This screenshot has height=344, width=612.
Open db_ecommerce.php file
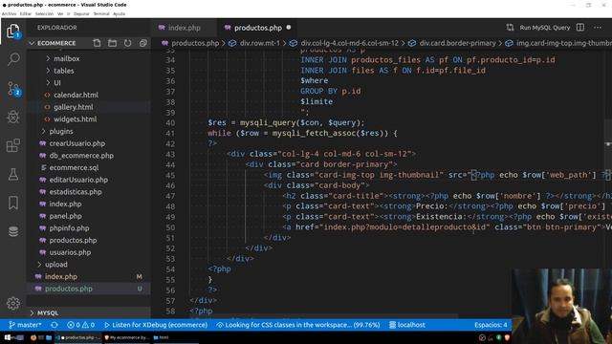coord(81,155)
